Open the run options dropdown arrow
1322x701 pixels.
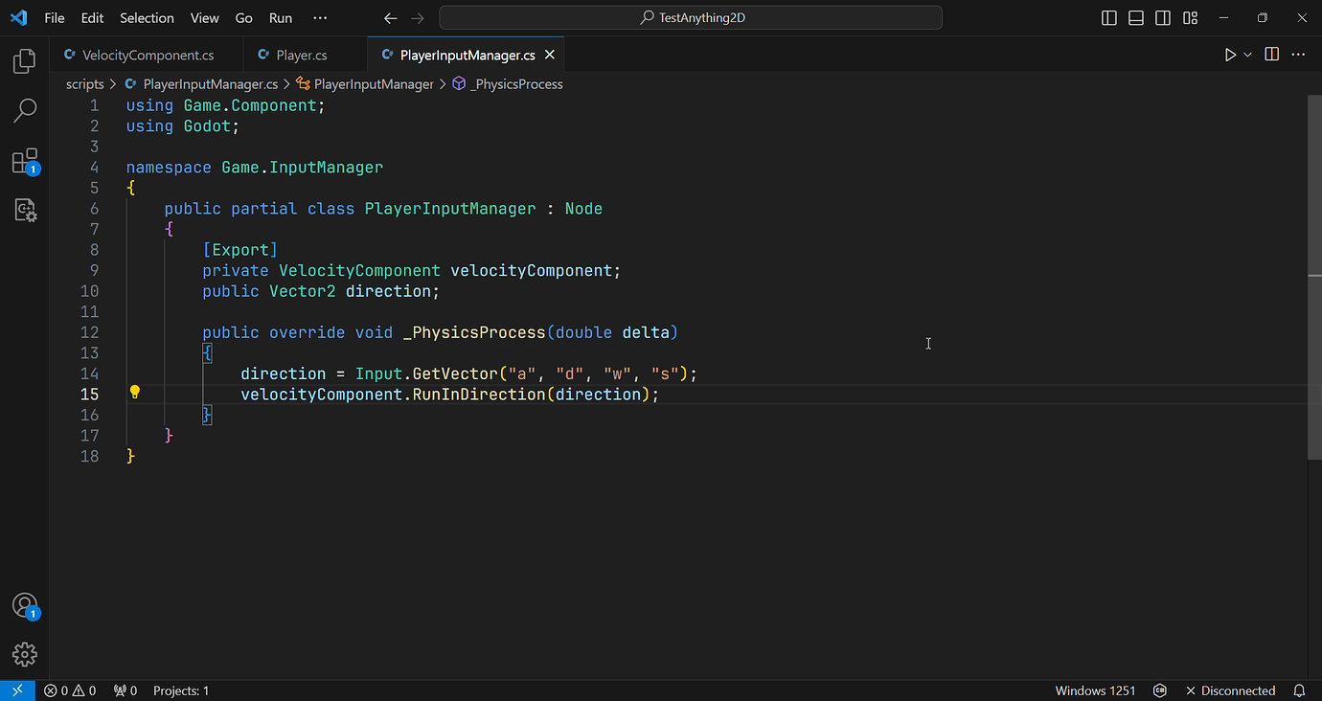pos(1247,55)
